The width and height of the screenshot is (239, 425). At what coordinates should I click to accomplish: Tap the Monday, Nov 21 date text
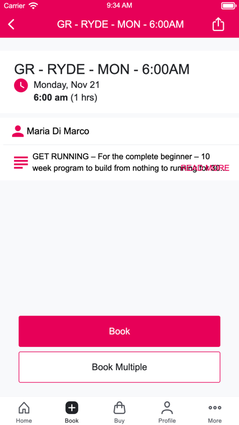[x=66, y=85]
